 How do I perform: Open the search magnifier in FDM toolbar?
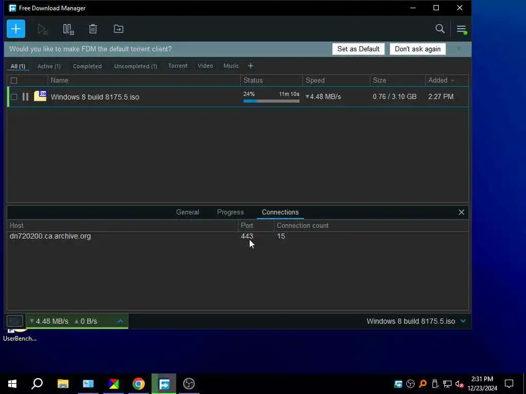pyautogui.click(x=440, y=29)
